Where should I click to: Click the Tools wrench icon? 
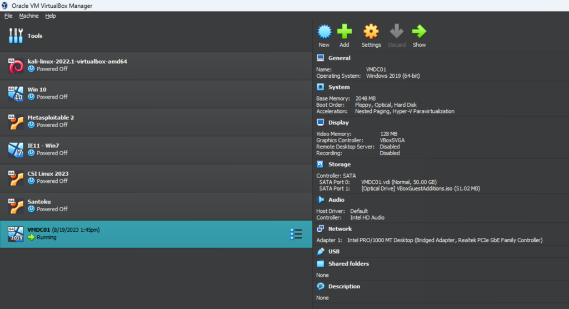[16, 36]
